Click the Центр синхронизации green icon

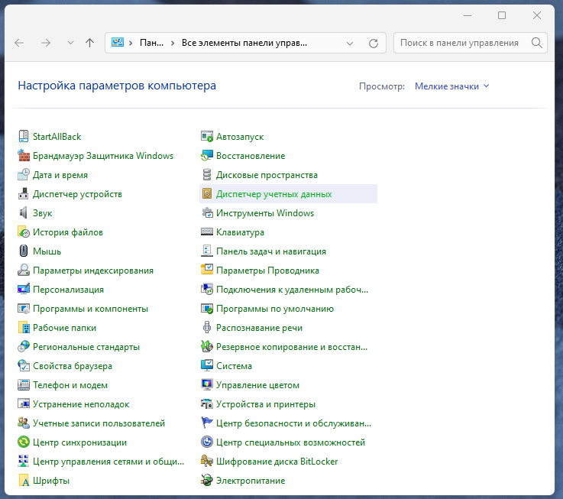point(24,442)
